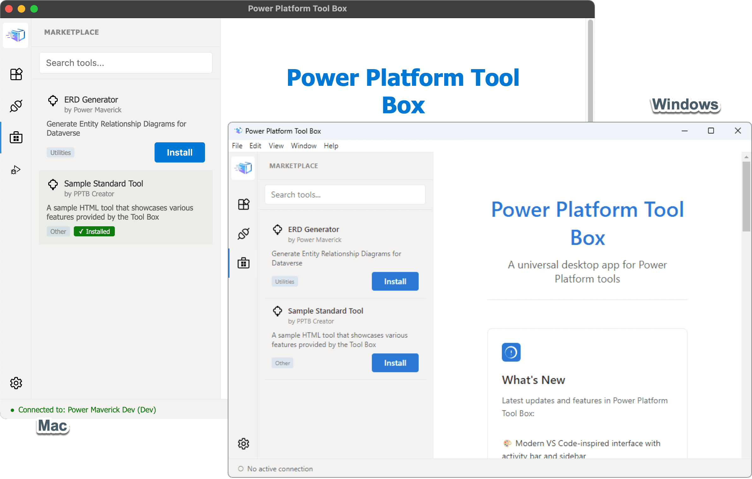
Task: Open the View menu
Action: [x=276, y=146]
